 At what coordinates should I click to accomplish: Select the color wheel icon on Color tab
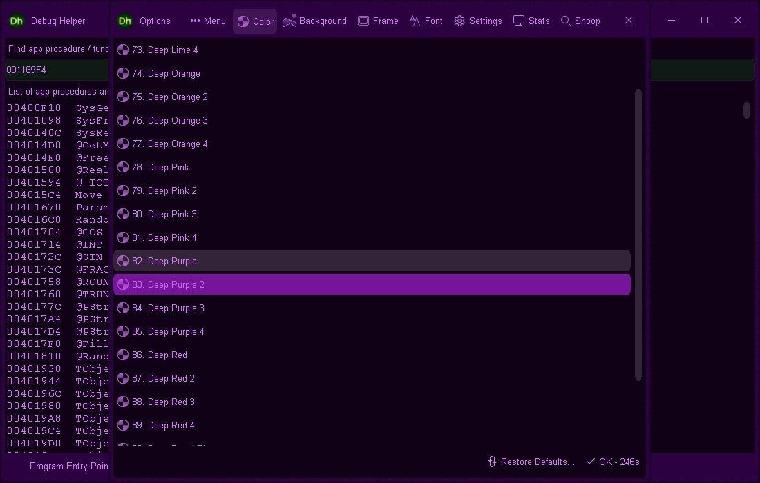coord(242,21)
